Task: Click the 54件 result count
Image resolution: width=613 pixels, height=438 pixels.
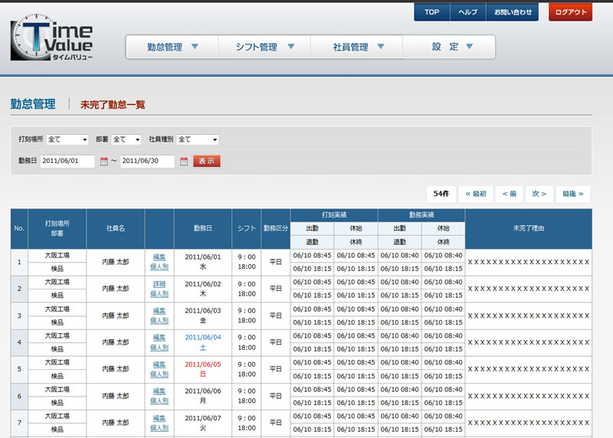Action: [441, 194]
